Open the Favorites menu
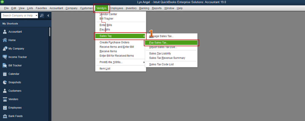 (41, 8)
